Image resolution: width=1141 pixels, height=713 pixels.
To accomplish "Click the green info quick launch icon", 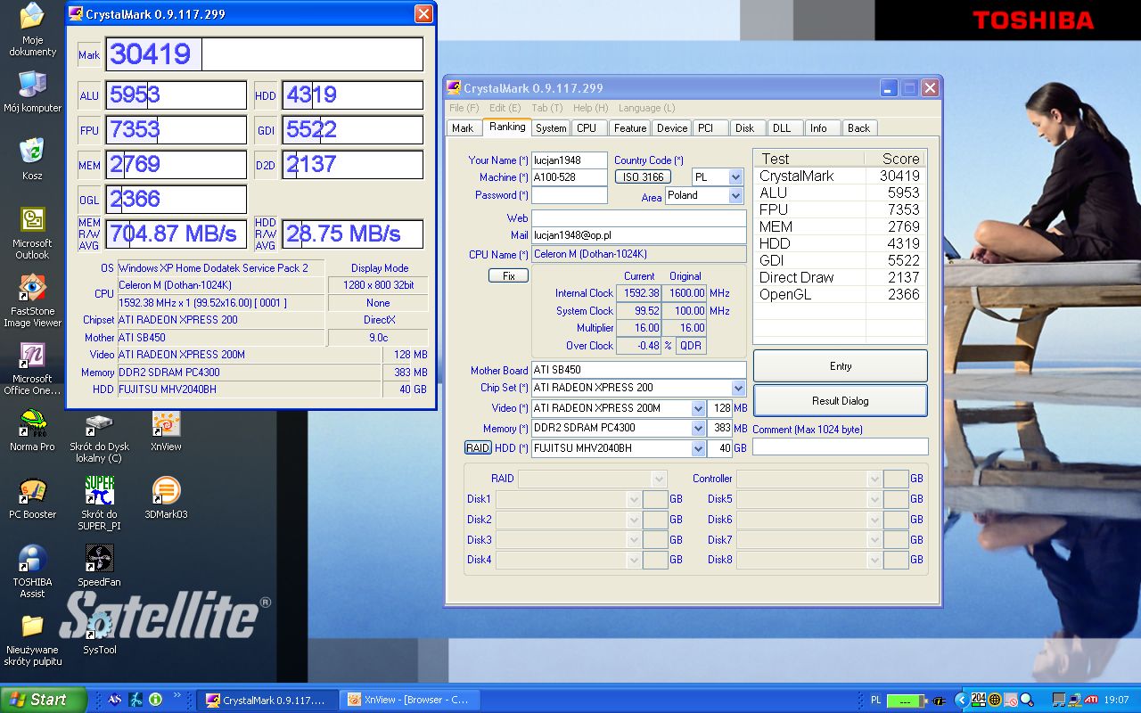I will 155,700.
